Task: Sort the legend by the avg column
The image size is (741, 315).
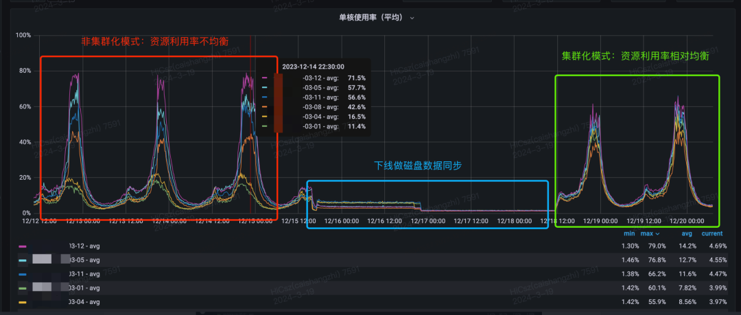Action: [x=687, y=233]
